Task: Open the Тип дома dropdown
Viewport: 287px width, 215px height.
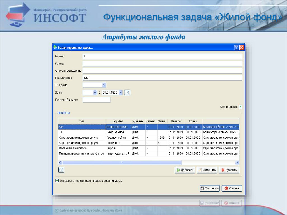Action: point(104,85)
